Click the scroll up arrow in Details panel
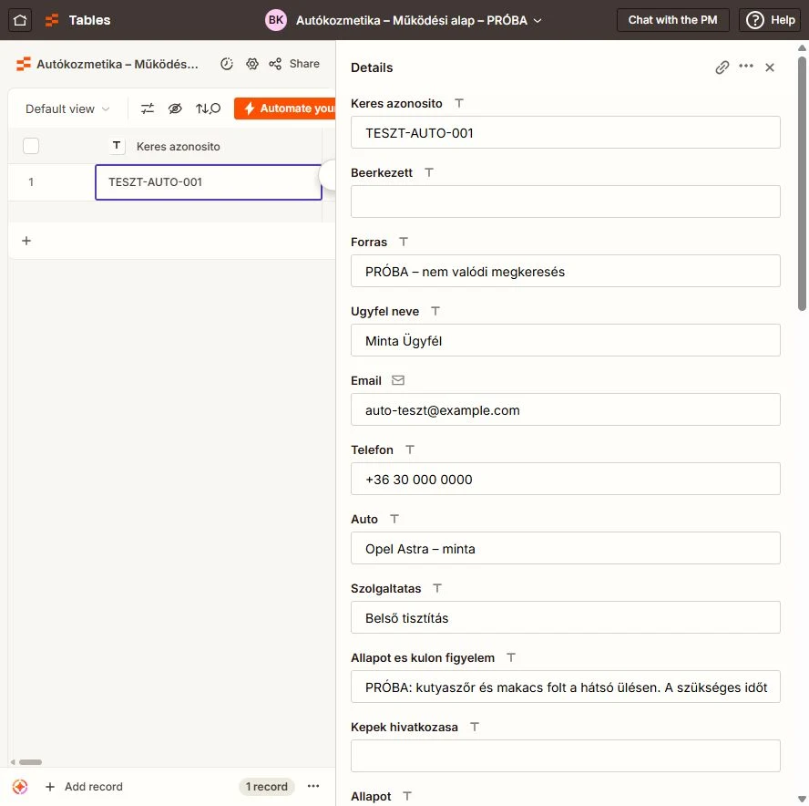809x806 pixels. click(x=802, y=47)
